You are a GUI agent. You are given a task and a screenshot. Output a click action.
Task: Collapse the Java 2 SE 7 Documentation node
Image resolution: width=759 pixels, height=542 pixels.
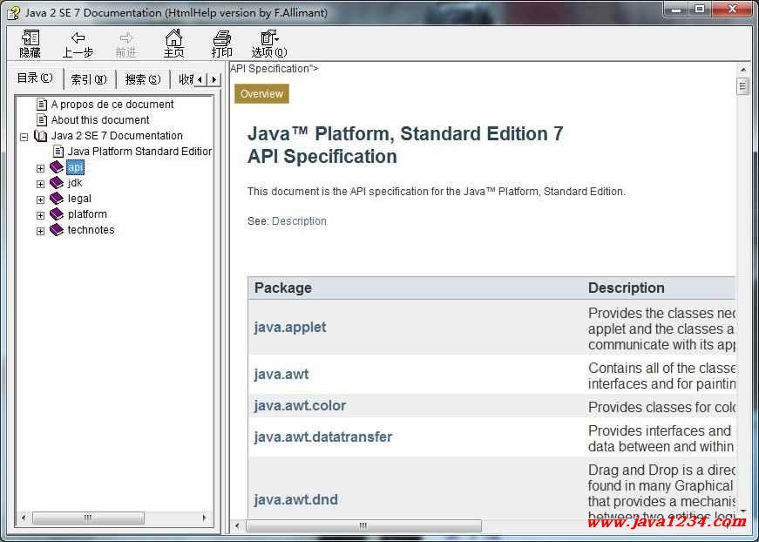(24, 137)
